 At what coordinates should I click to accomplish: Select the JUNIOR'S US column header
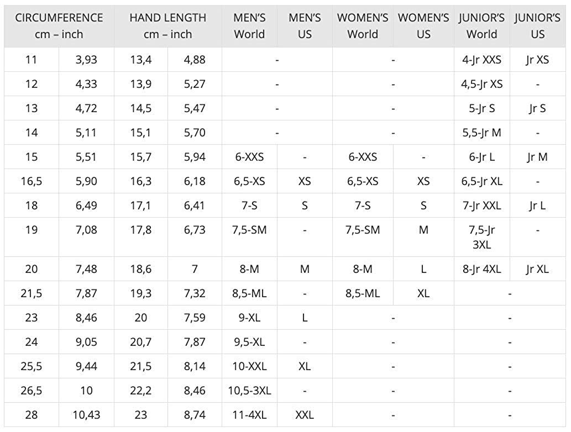pyautogui.click(x=538, y=26)
